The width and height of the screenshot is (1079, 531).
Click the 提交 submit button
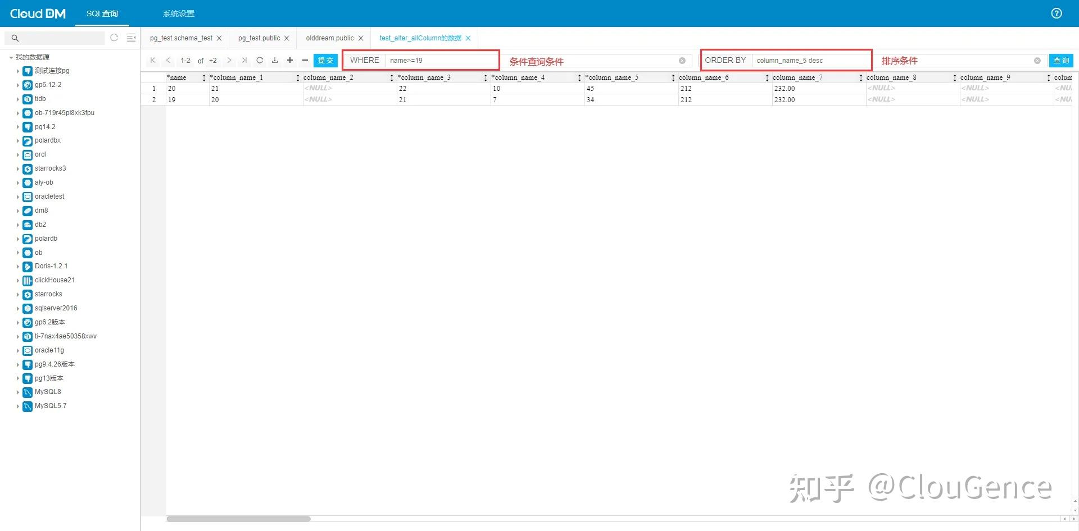tap(325, 60)
